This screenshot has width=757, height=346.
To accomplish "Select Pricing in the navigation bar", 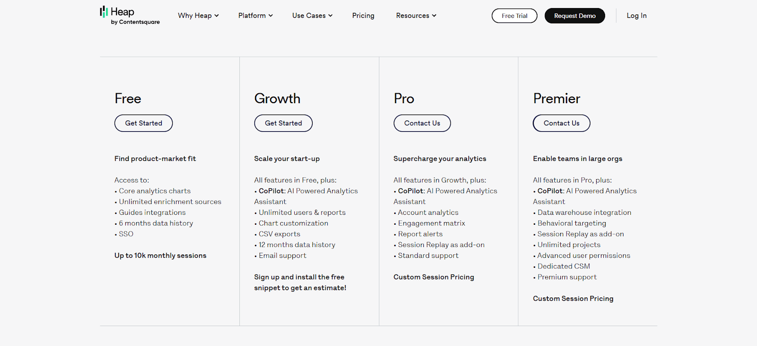I will tap(362, 16).
